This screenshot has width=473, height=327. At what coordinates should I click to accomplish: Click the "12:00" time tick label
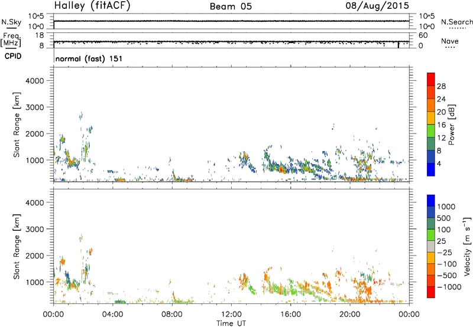pos(231,315)
